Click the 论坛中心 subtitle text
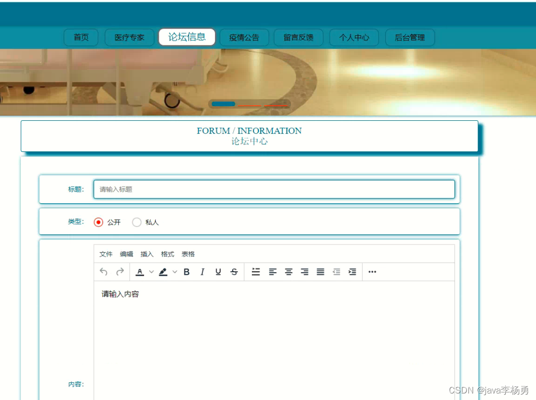The image size is (536, 400). (x=249, y=141)
